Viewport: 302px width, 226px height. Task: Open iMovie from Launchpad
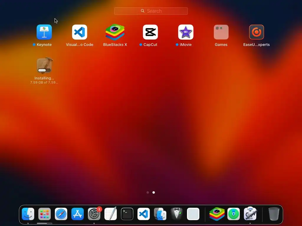(x=186, y=32)
